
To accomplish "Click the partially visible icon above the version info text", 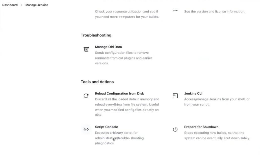I will (x=175, y=10).
